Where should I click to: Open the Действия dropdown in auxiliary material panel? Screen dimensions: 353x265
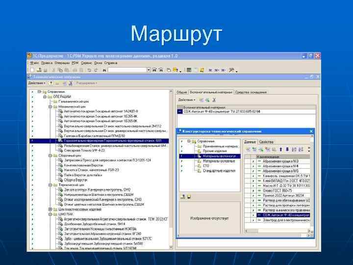tap(187, 100)
